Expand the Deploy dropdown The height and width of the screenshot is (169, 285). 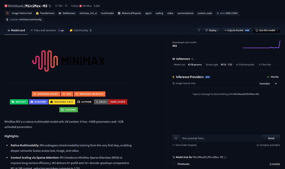pos(212,30)
